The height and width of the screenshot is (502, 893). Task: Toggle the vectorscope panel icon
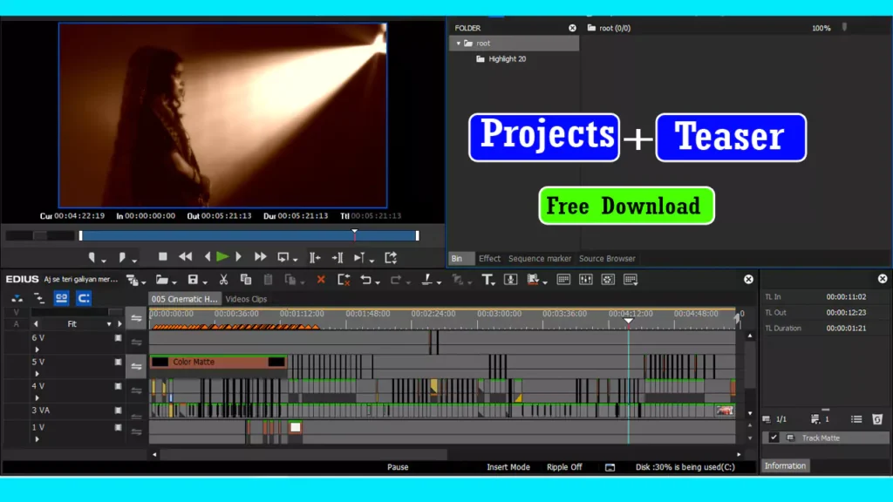click(608, 280)
